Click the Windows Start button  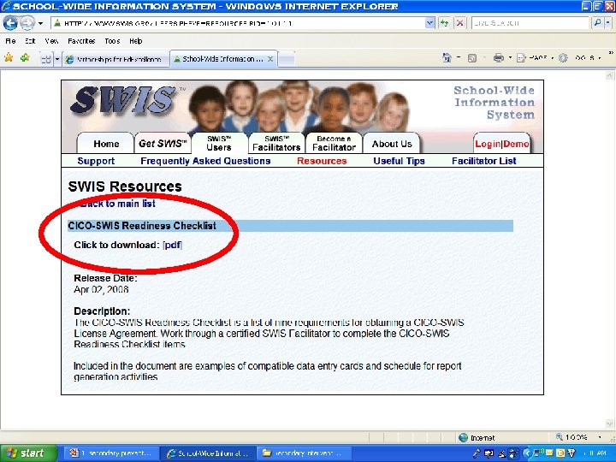pos(28,453)
